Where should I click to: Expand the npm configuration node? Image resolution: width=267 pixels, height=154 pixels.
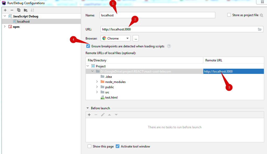click(5, 27)
